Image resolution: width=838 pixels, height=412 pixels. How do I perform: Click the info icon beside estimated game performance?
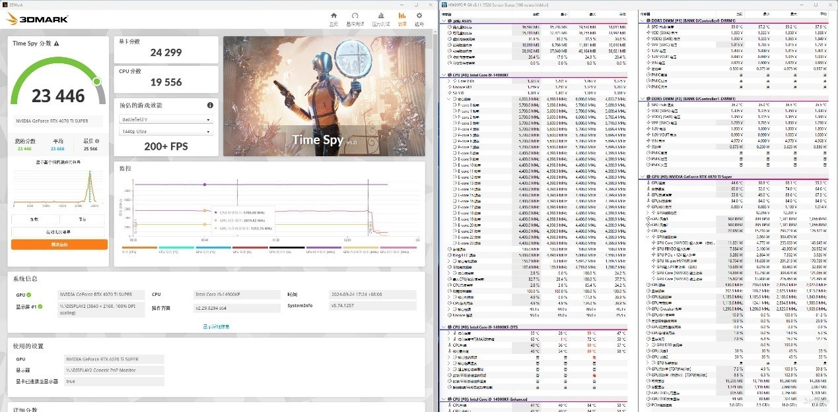tap(210, 105)
